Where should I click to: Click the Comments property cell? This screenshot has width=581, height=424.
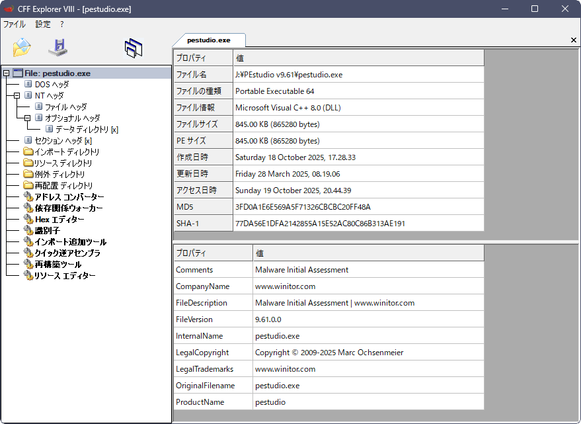[x=213, y=270]
